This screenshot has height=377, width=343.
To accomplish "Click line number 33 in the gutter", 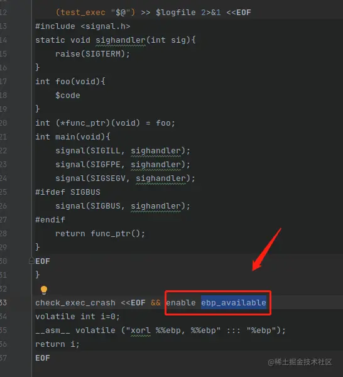I will (3, 303).
